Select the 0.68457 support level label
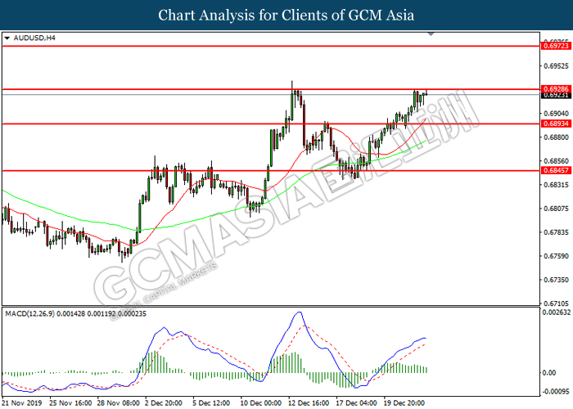This screenshot has height=409, width=573. [556, 170]
